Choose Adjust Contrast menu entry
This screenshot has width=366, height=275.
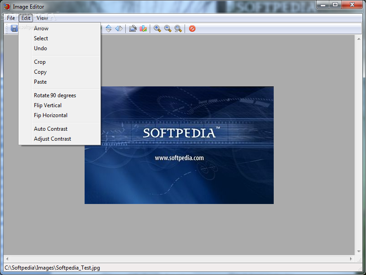tap(60, 139)
